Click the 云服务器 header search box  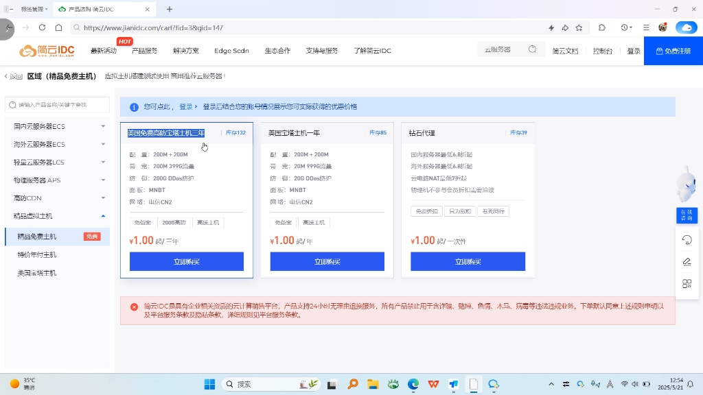[511, 49]
